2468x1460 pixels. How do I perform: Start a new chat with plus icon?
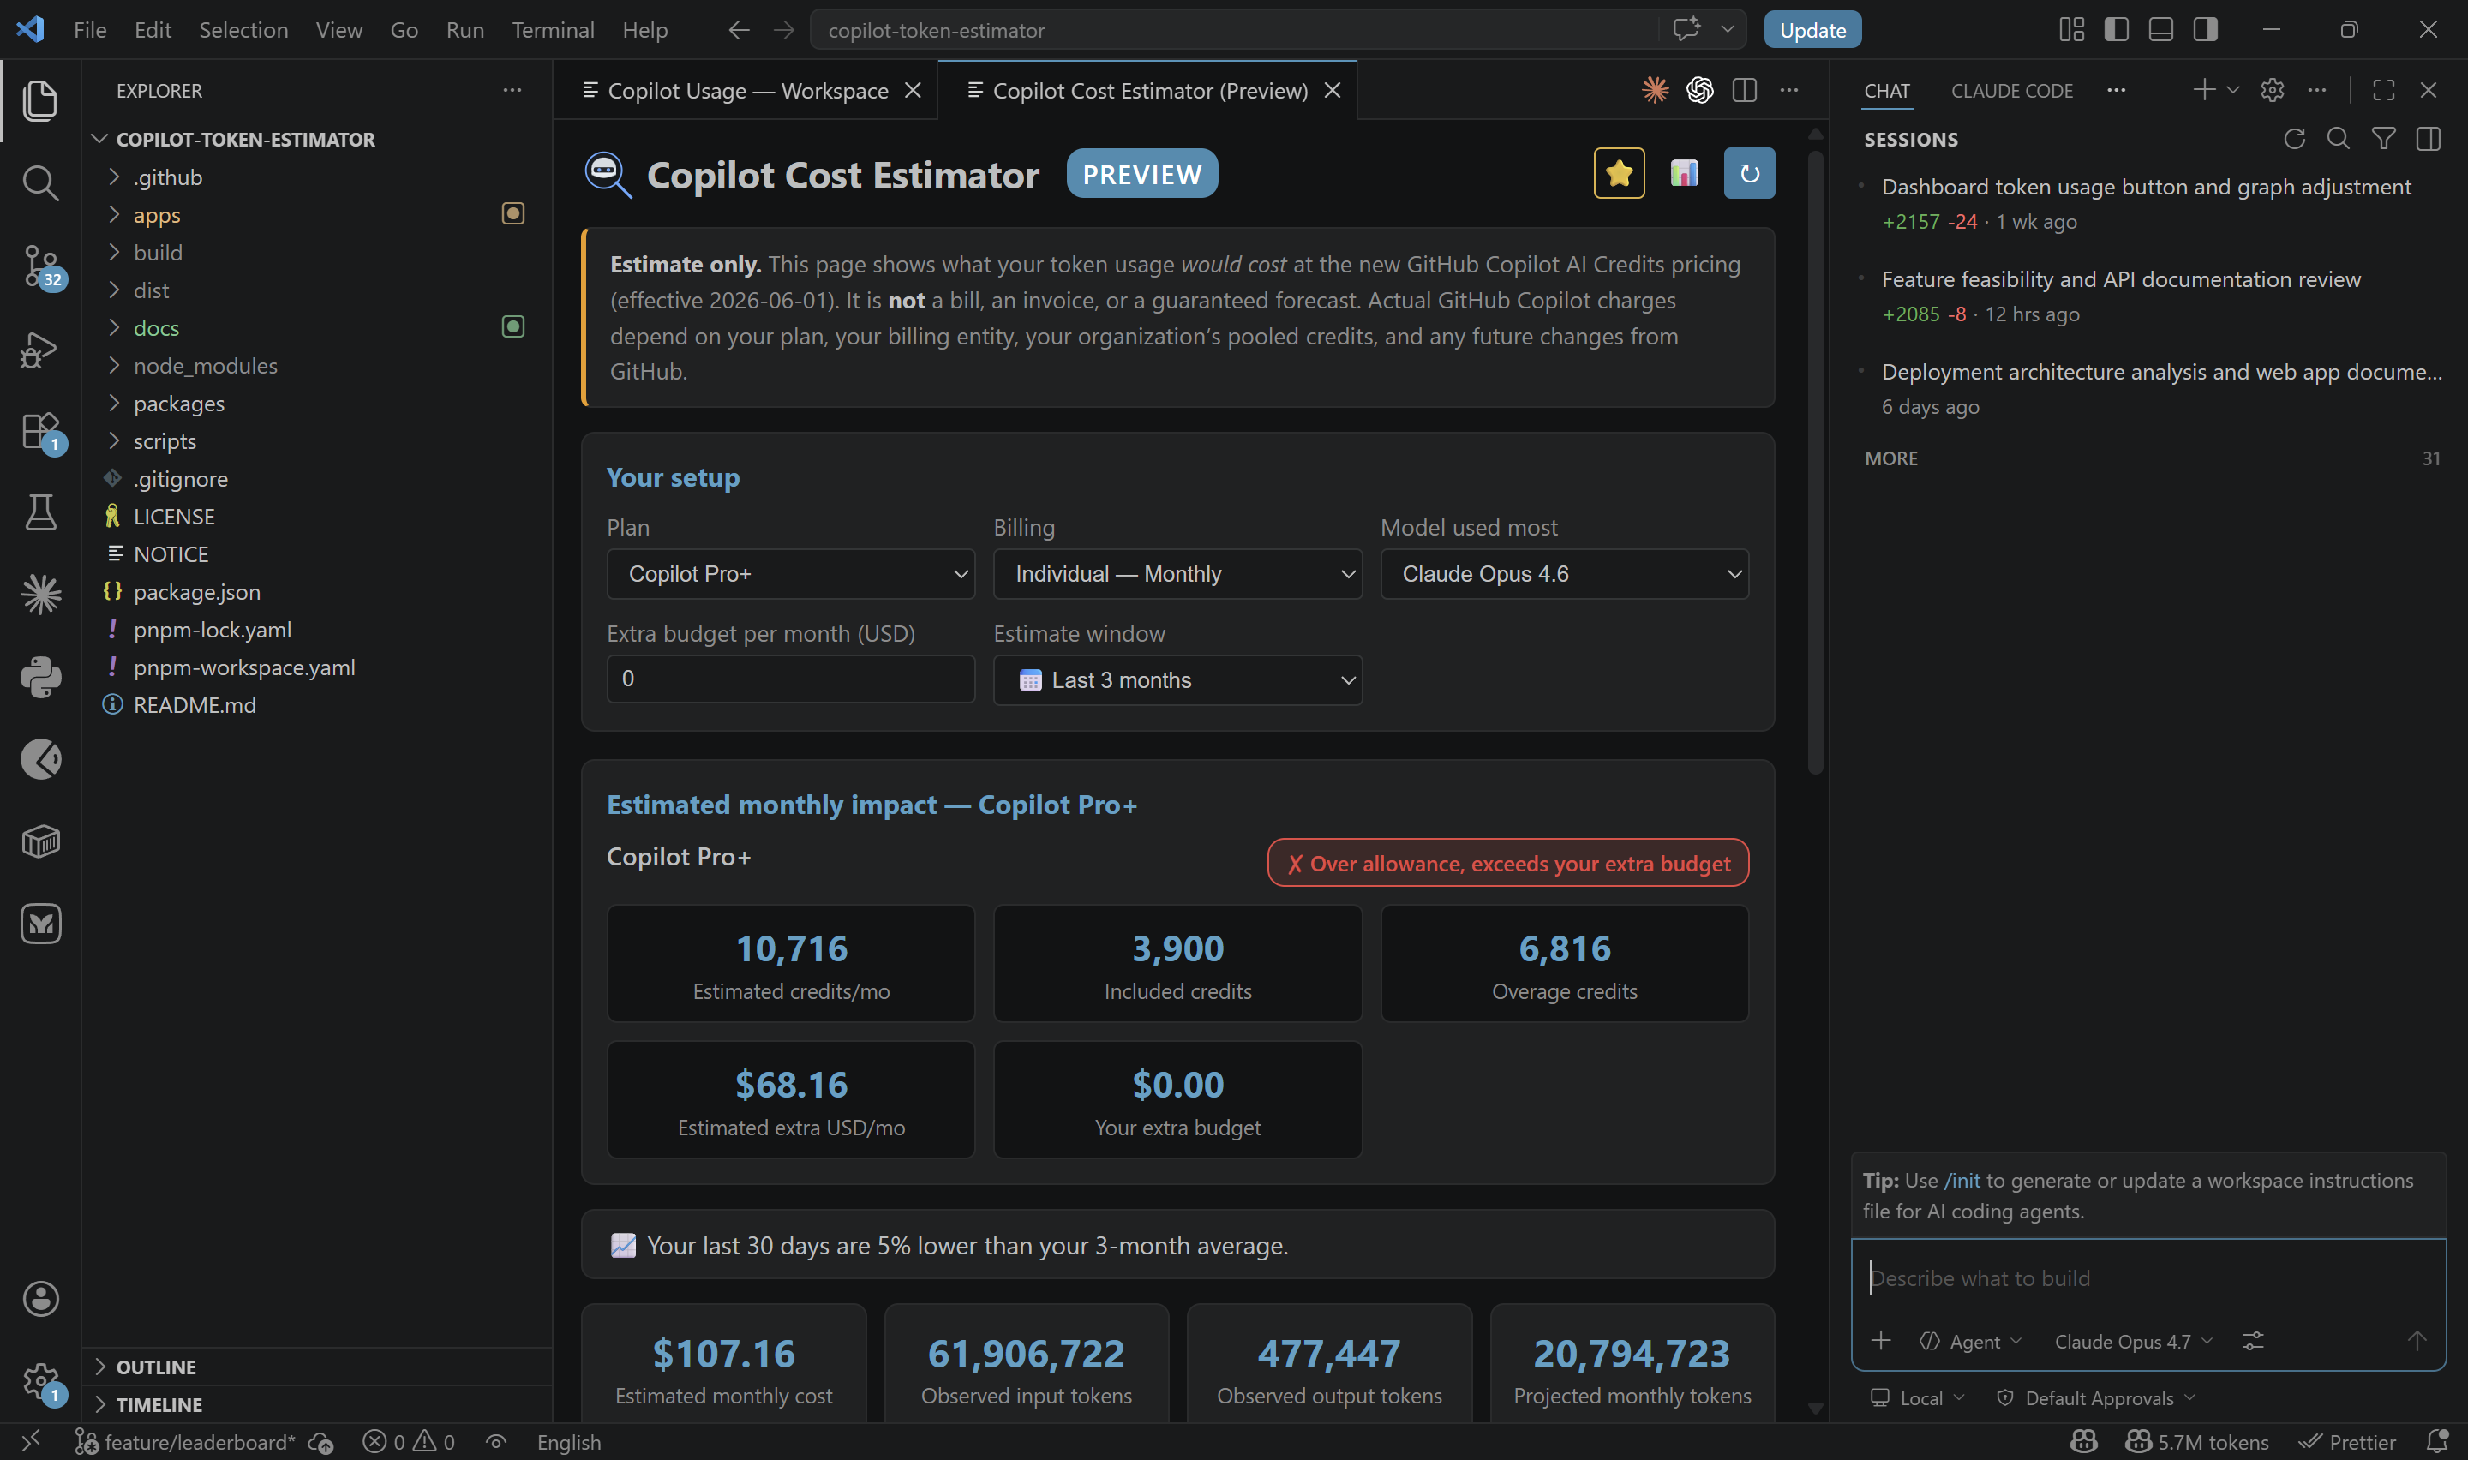click(x=2203, y=89)
